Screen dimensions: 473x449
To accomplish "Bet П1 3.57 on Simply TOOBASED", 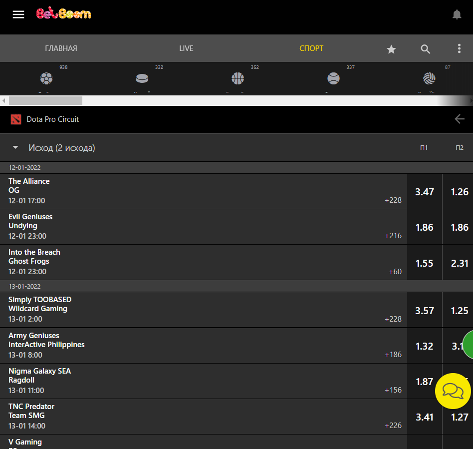I will 425,311.
